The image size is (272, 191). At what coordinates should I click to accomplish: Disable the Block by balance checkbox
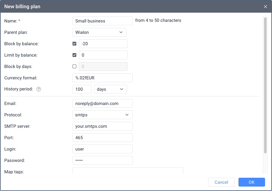pyautogui.click(x=74, y=44)
